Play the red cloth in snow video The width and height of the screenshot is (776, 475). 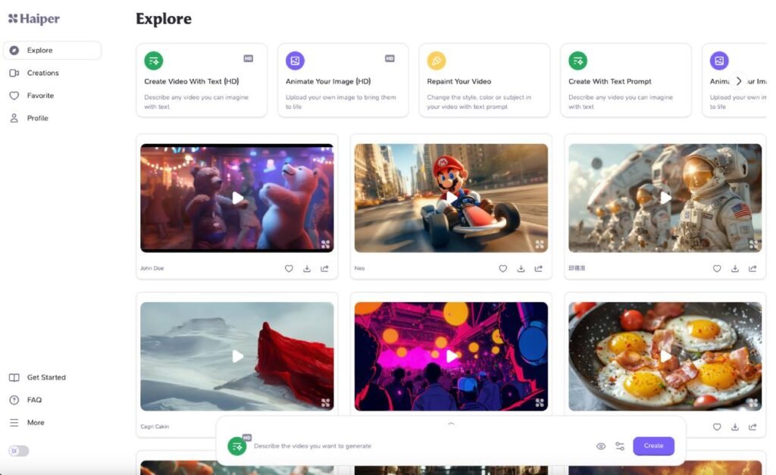(x=237, y=356)
